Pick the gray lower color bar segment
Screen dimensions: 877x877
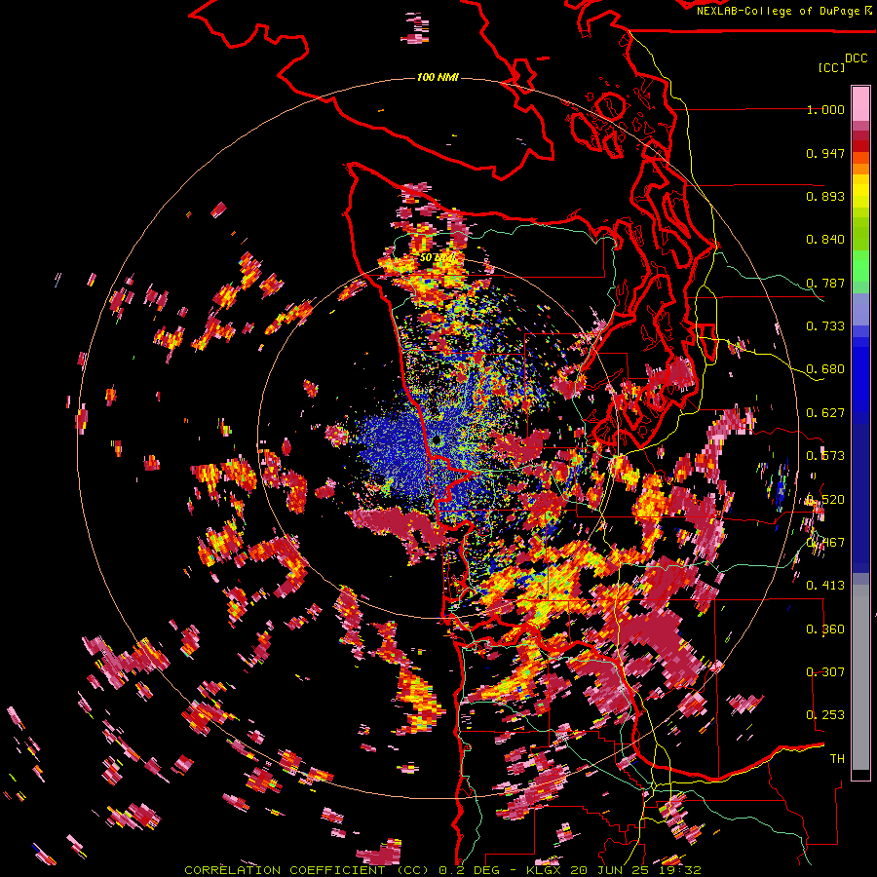click(x=860, y=677)
